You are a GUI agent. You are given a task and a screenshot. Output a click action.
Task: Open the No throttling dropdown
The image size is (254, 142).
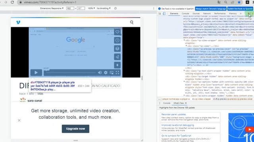pyautogui.click(x=104, y=8)
